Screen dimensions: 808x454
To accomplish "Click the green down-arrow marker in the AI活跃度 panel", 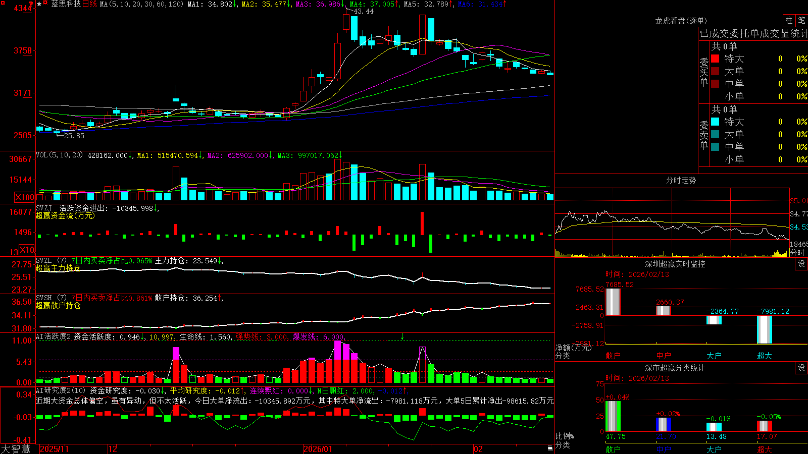I will 402,336.
